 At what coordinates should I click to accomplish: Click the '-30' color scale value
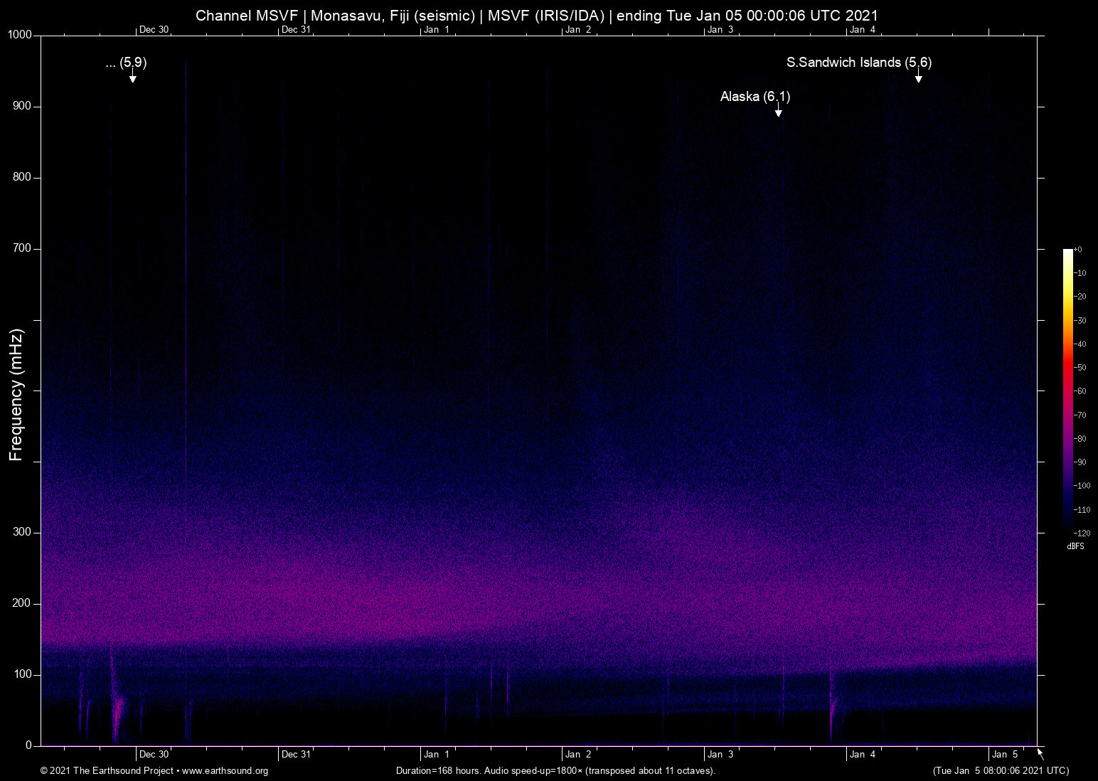1080,321
